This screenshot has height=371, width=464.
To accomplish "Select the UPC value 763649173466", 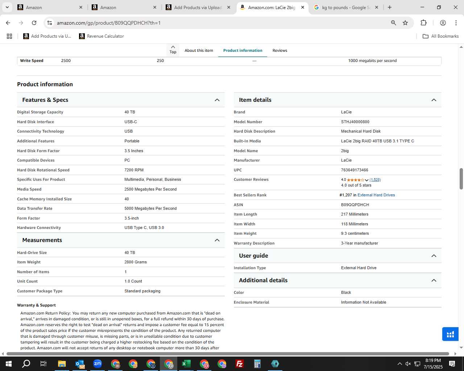I will pos(355,170).
